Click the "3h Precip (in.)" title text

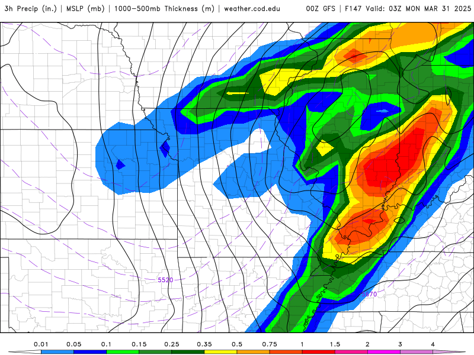[x=31, y=9]
